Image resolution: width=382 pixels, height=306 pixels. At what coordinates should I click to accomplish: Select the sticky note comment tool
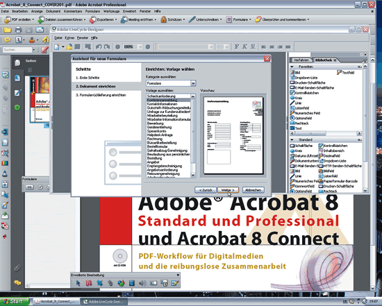[x=8, y=40]
